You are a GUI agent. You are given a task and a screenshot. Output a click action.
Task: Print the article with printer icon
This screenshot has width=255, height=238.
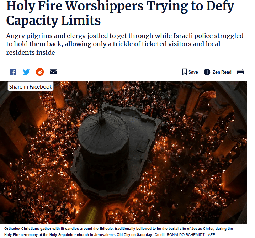point(240,72)
